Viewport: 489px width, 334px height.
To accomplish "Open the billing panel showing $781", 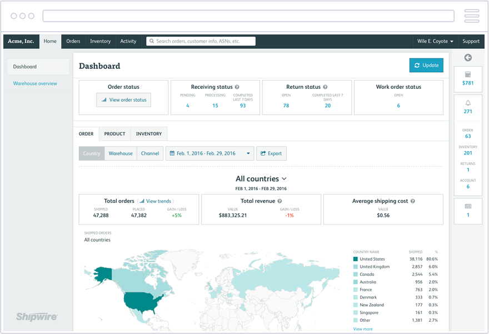I will tap(467, 79).
